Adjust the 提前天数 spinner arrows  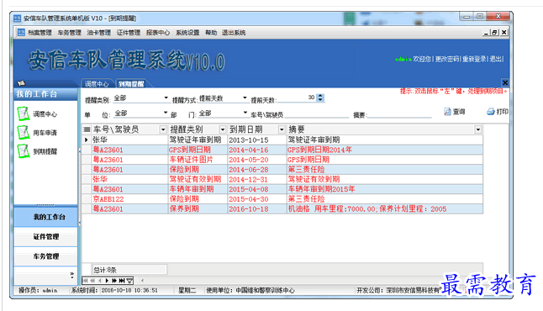tap(320, 98)
